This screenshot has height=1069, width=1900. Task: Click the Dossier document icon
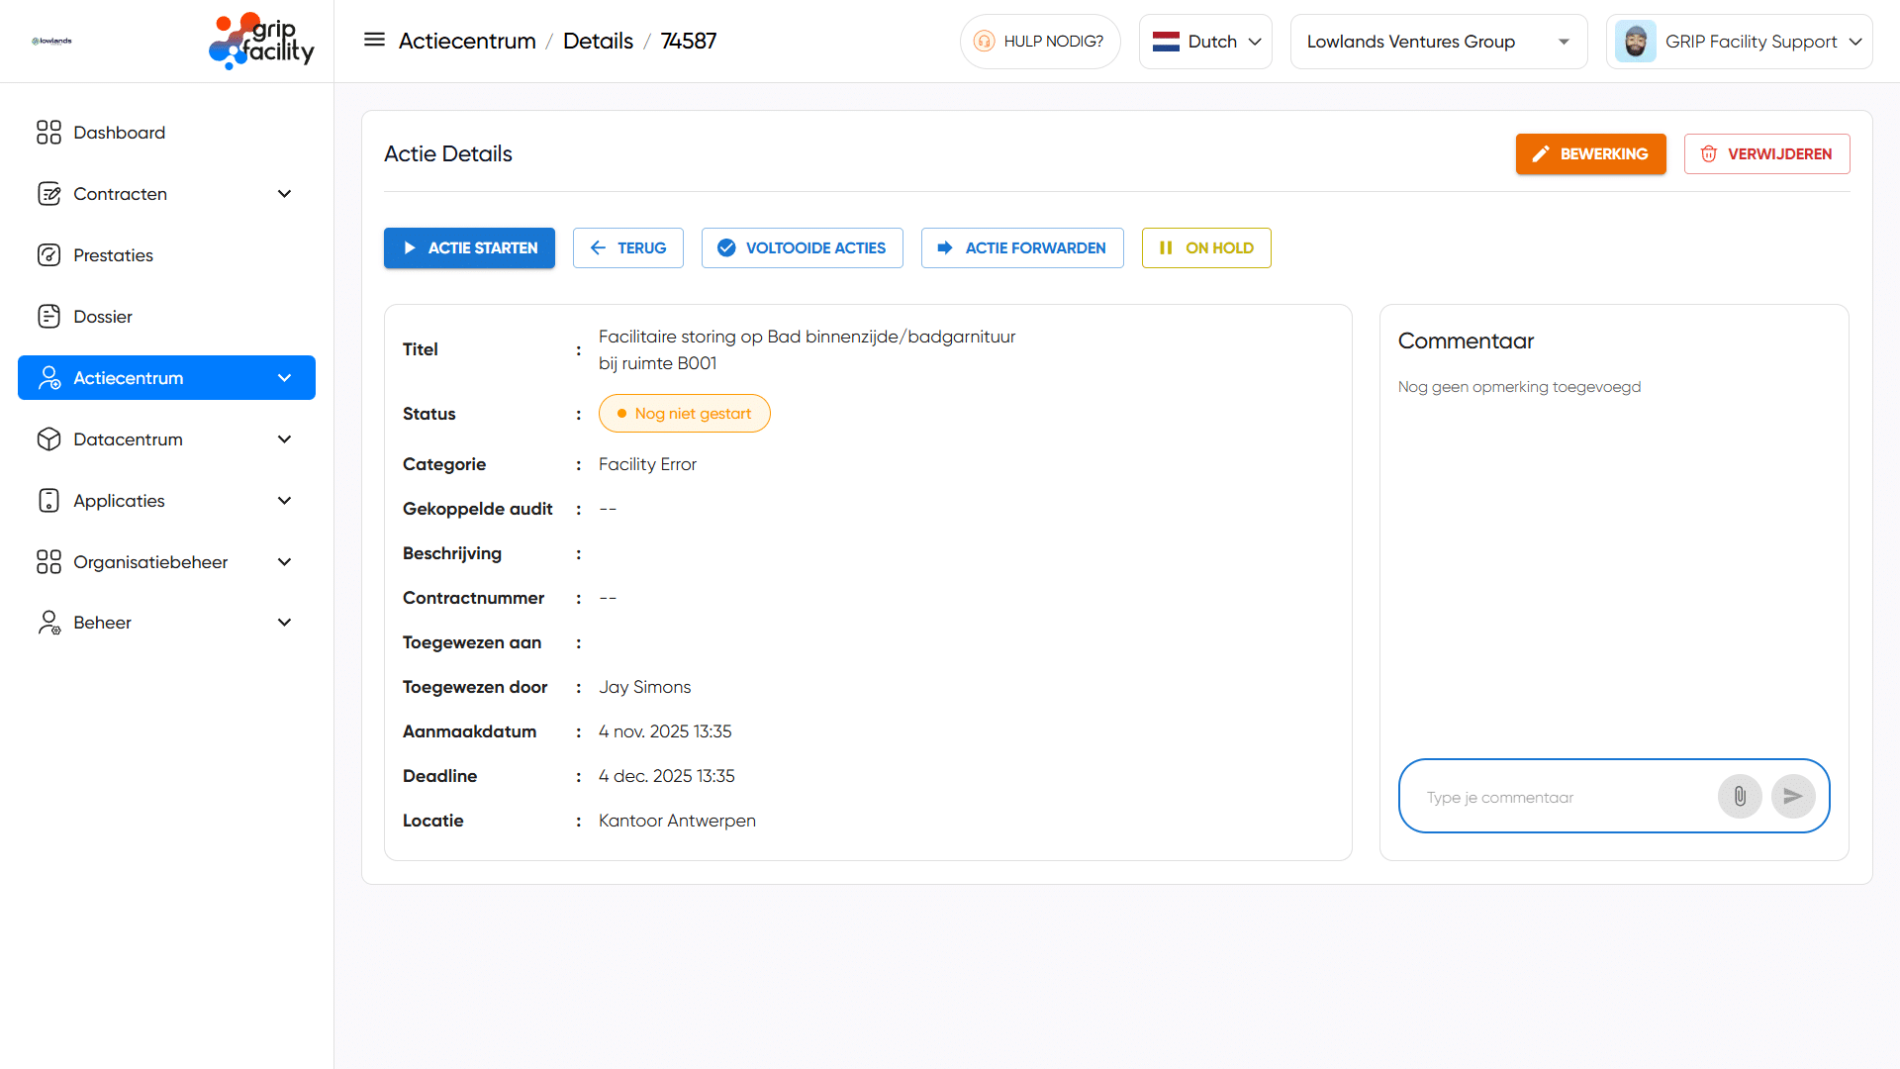[x=48, y=317]
